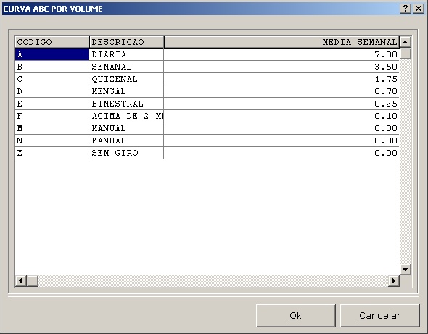Select code X cell
The width and height of the screenshot is (428, 334).
[x=52, y=153]
